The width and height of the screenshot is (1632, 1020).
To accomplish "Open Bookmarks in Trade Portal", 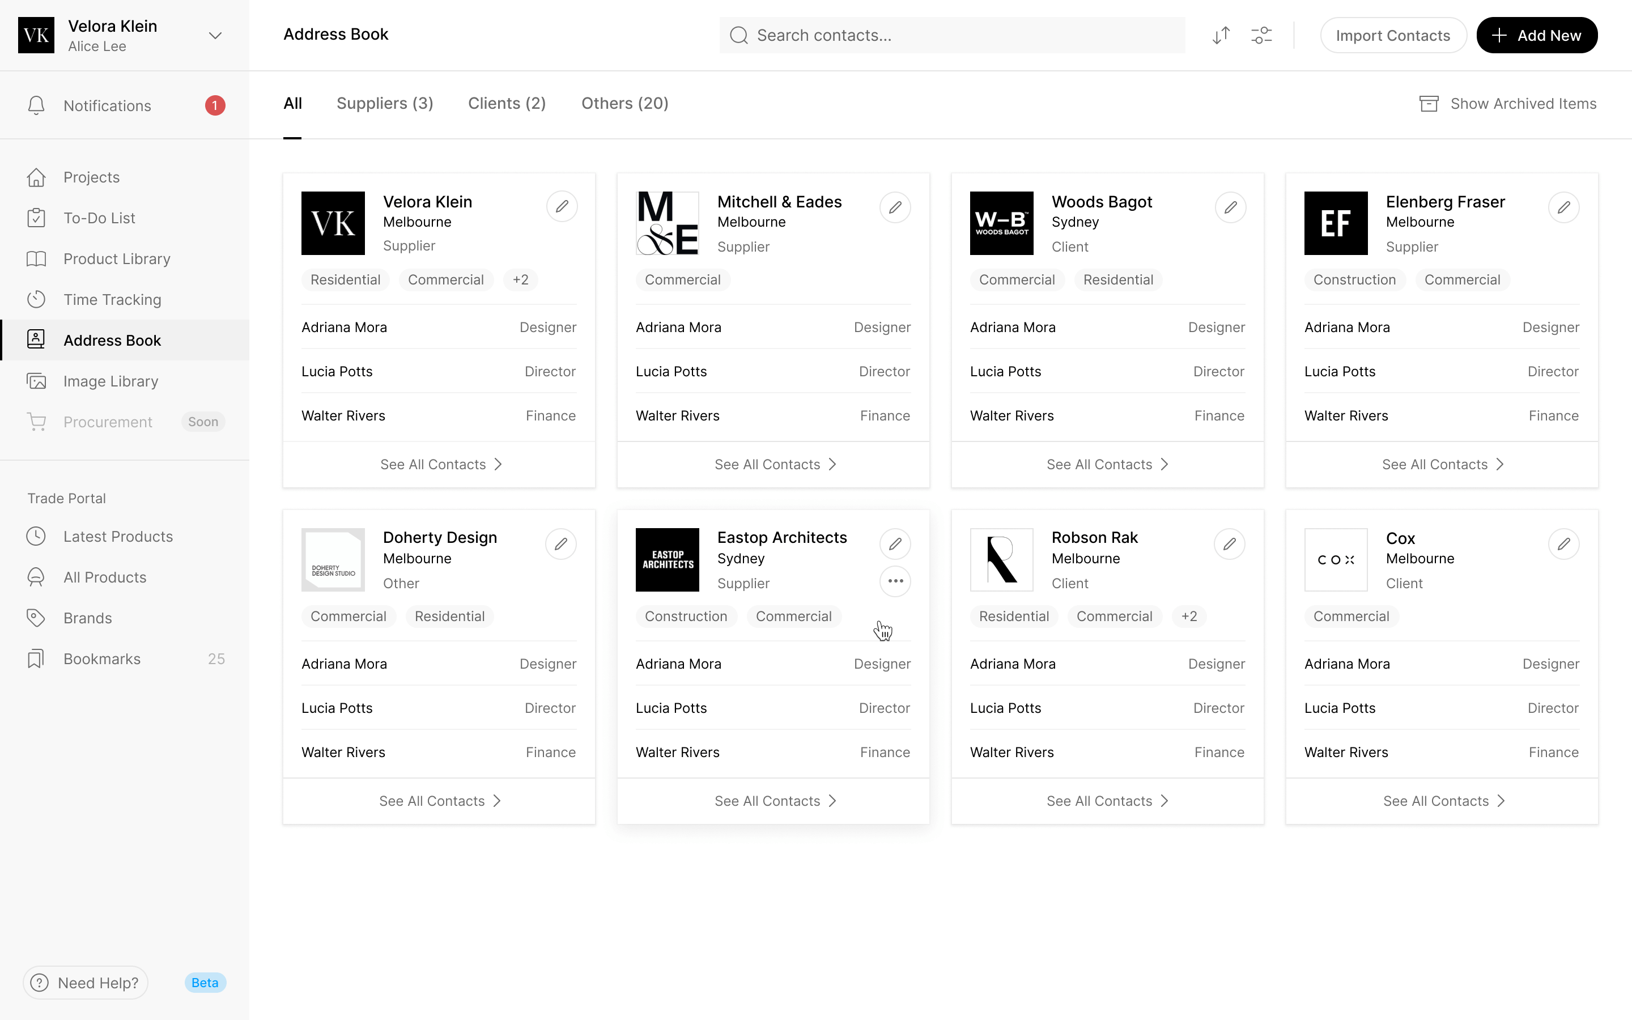I will [102, 659].
